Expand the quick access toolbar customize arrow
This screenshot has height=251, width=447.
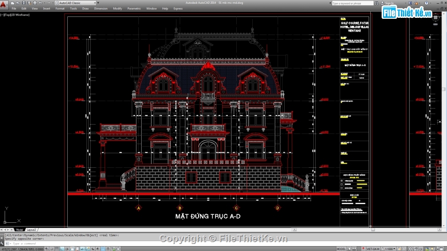[x=98, y=3]
